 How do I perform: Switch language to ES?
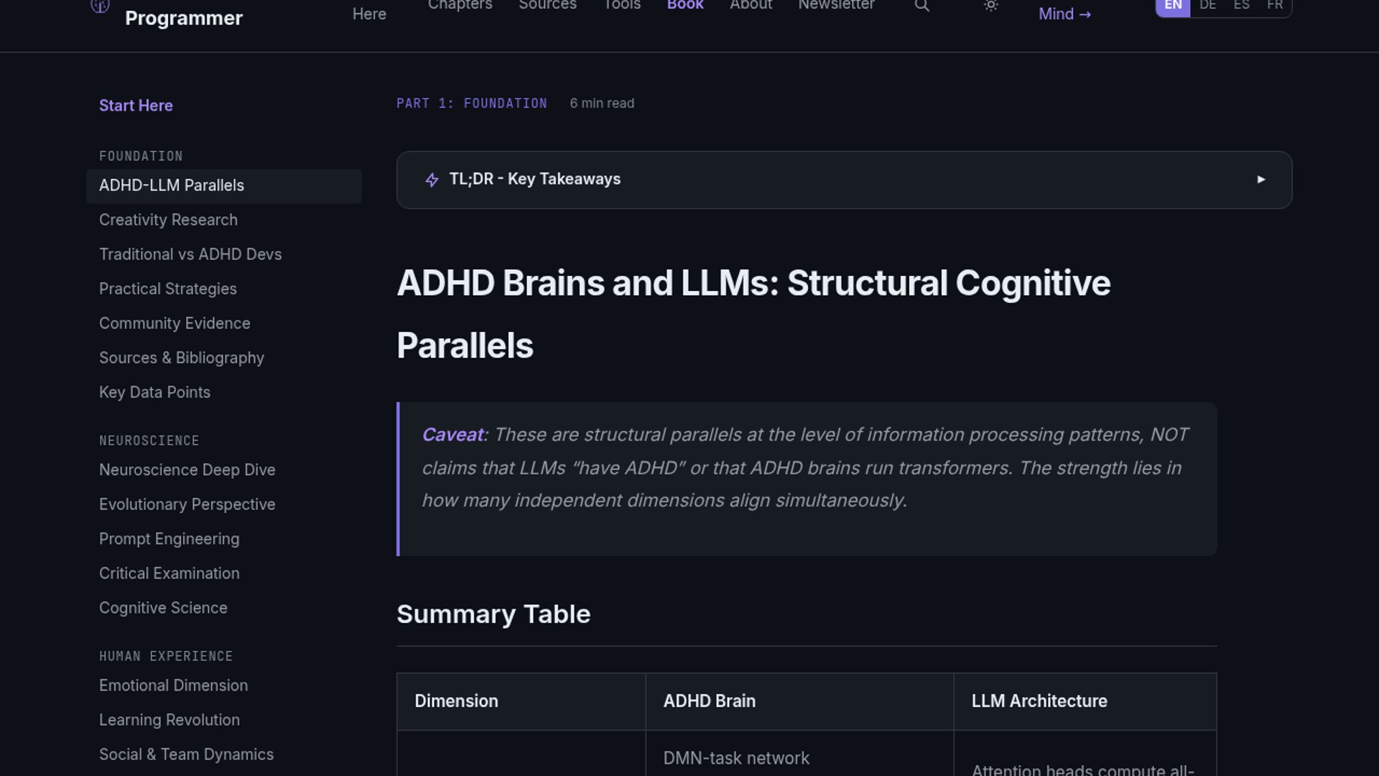point(1241,6)
